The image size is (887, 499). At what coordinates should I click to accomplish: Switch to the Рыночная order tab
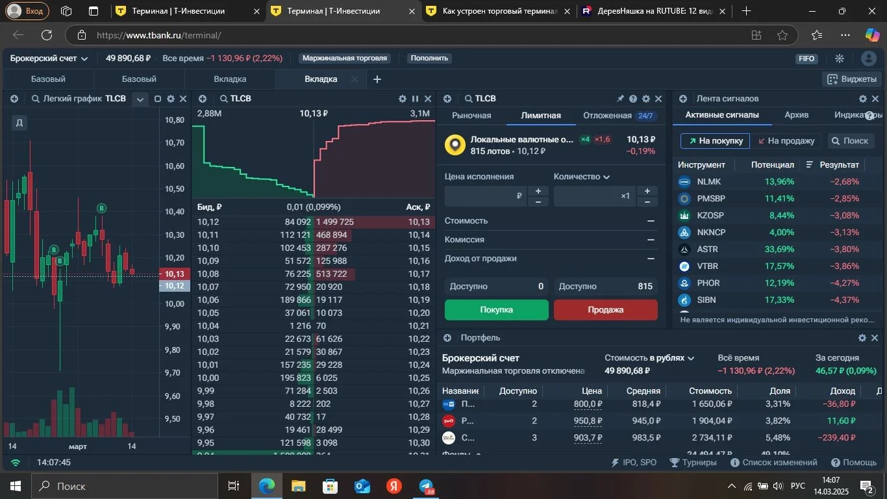tap(471, 116)
